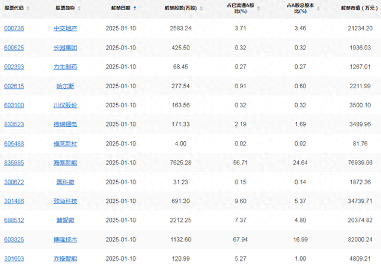This screenshot has height=266, width=381.
Task: Select the 171.33 unlocked shares cell
Action: coord(180,124)
